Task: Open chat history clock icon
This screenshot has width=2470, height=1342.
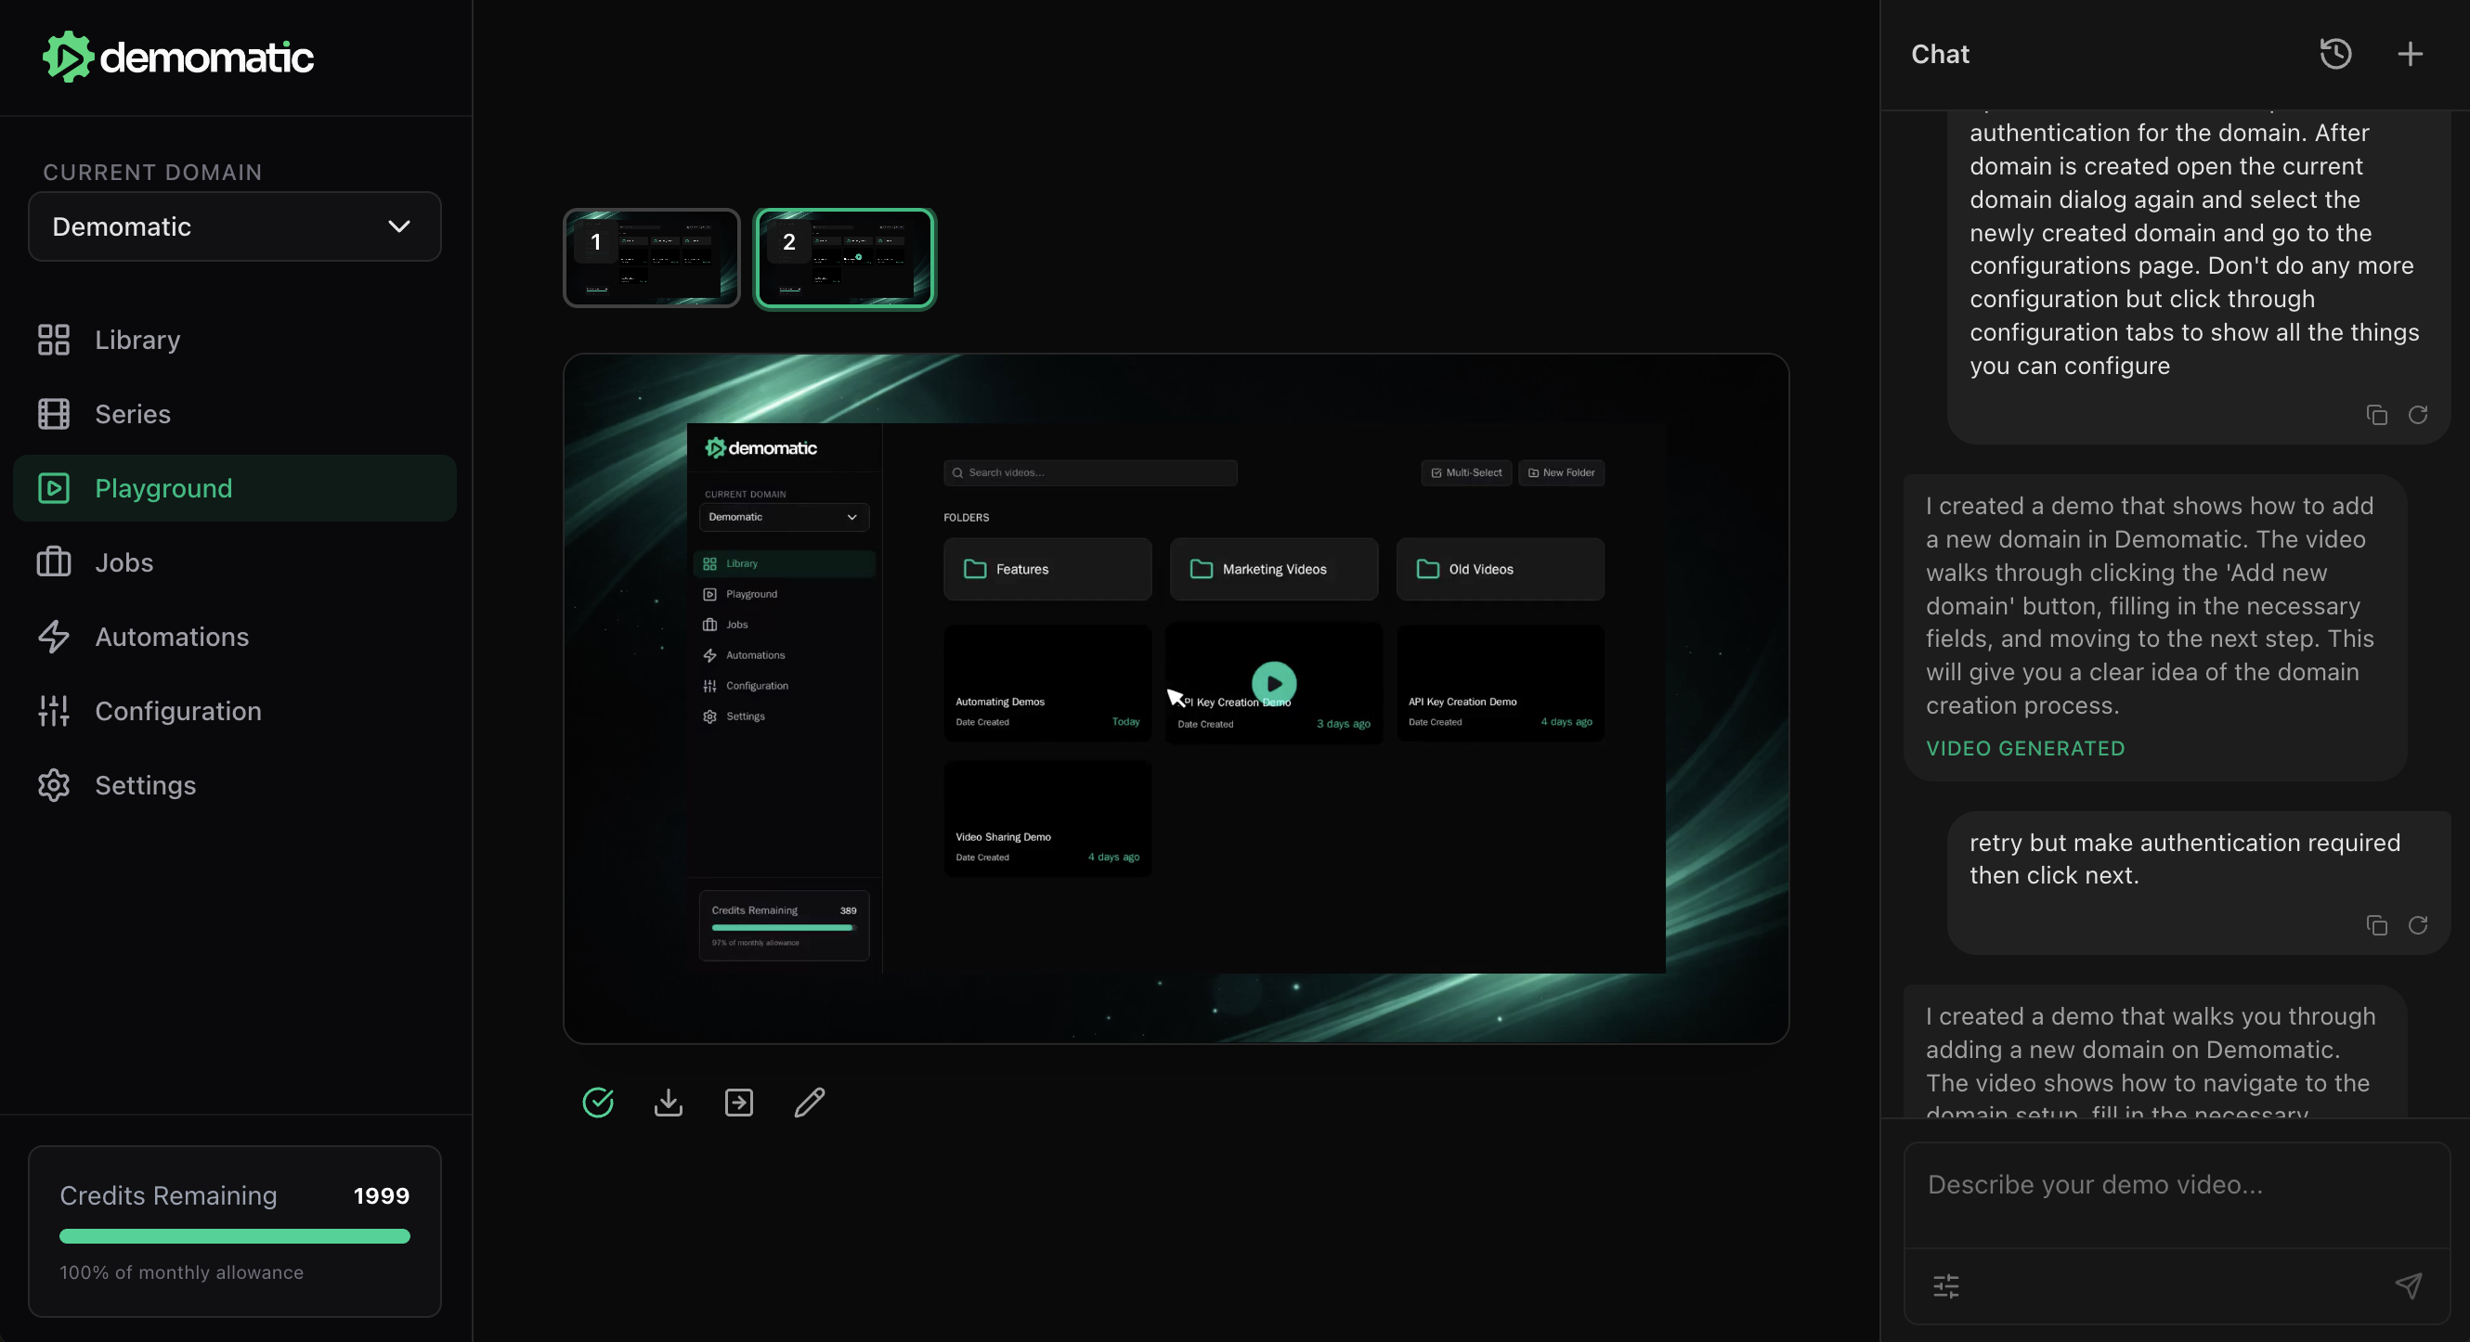Action: coord(2334,54)
